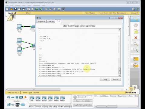Screen dimensions: 145x109
Task: Click the New file icon in toolbar
Action: (7, 9)
